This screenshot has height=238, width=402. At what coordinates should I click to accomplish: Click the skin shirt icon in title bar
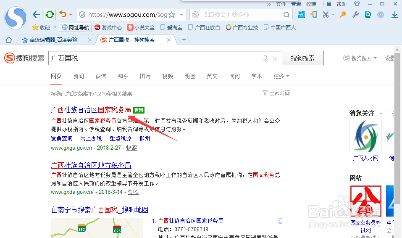(x=357, y=4)
